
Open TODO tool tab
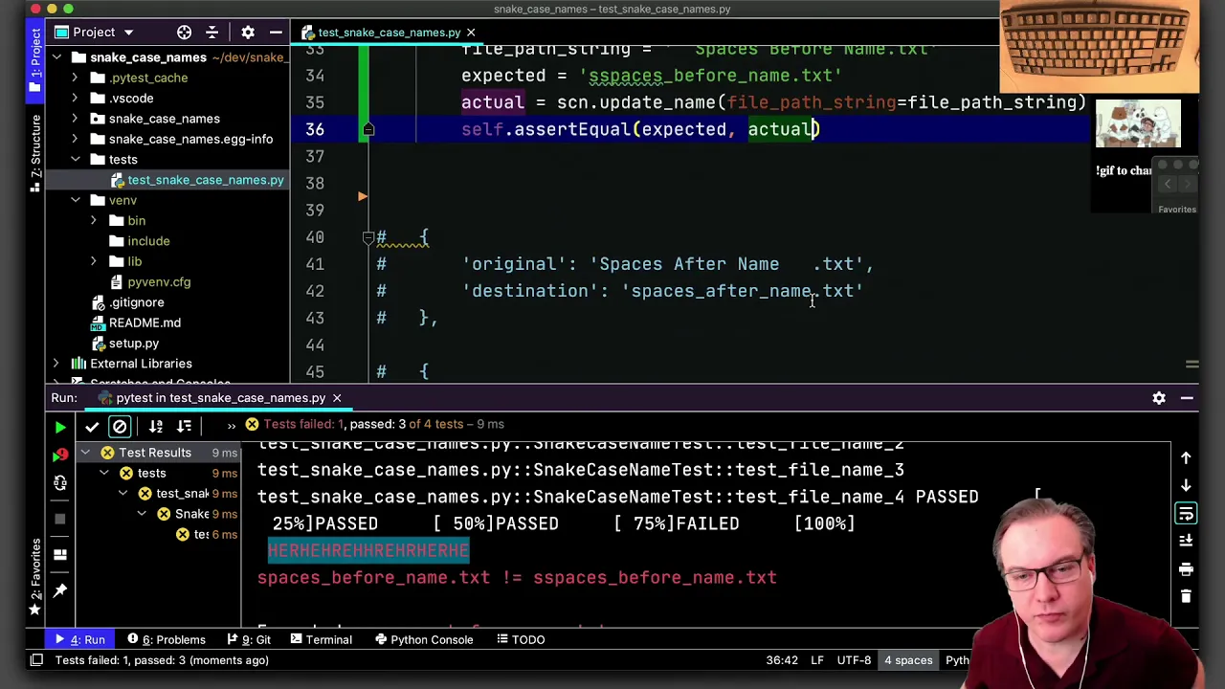click(520, 639)
